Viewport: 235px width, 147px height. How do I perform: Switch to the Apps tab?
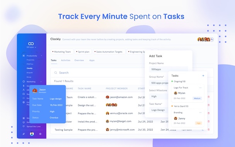tap(92, 60)
